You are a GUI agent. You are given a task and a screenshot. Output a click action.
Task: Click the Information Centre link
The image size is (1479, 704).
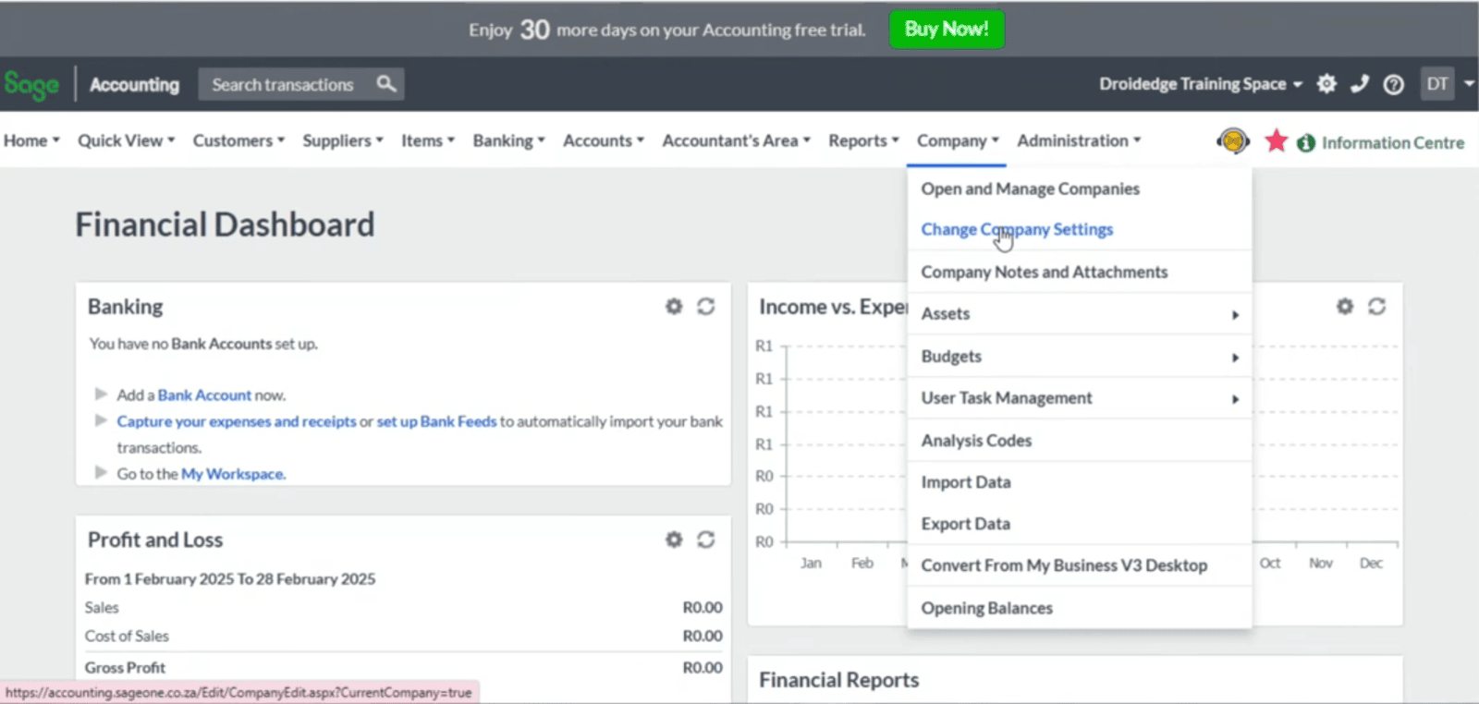[1393, 143]
